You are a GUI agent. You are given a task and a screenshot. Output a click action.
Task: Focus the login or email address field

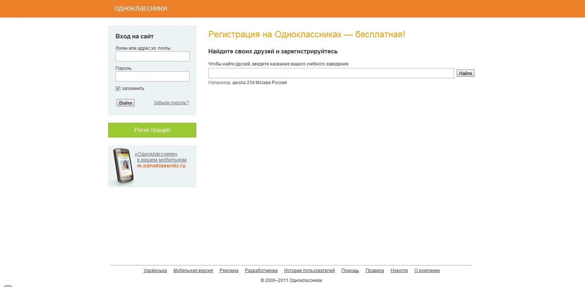[153, 56]
